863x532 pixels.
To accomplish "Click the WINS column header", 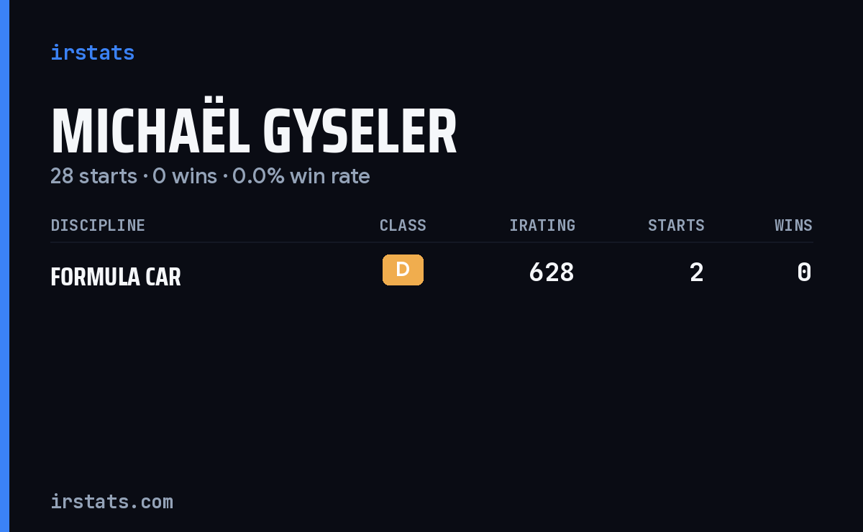I will tap(793, 225).
